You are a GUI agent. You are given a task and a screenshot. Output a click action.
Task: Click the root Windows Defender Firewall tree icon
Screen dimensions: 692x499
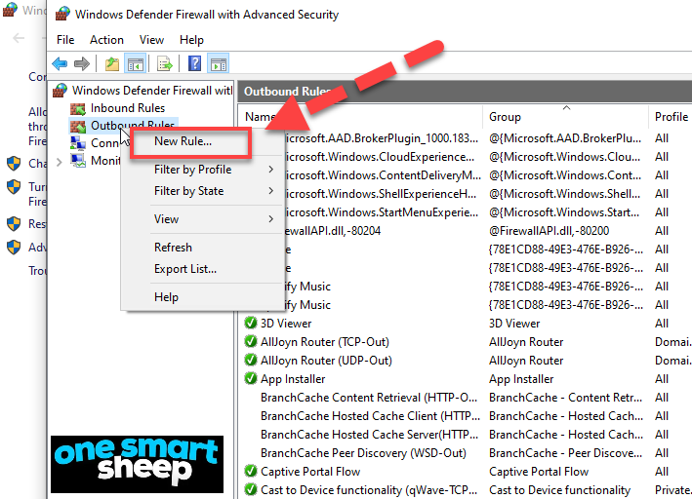point(60,91)
